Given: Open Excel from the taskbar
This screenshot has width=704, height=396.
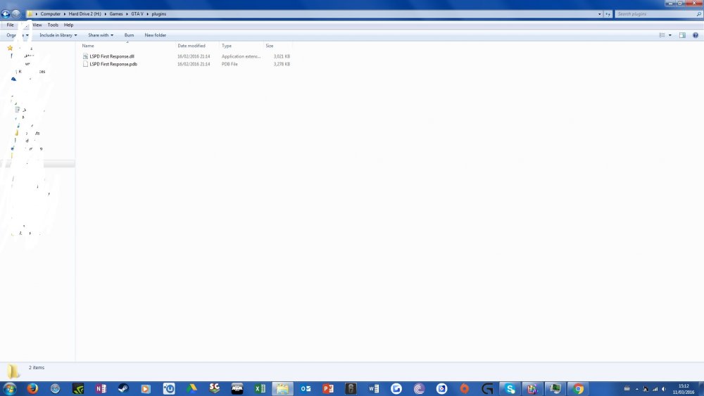Looking at the screenshot, I should (260, 388).
